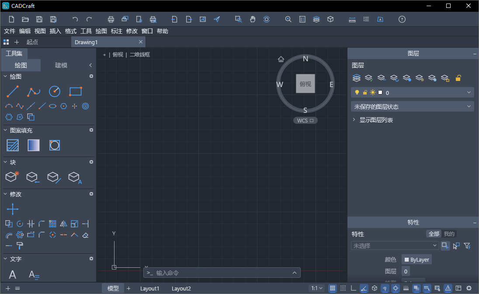Open the 文件 menu
The width and height of the screenshot is (479, 294).
point(10,31)
